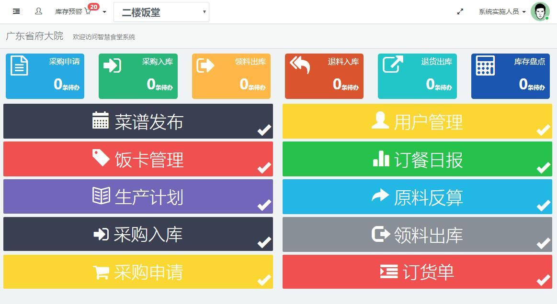The image size is (557, 304).
Task: Open the 饭卡管理 red tile
Action: [138, 159]
